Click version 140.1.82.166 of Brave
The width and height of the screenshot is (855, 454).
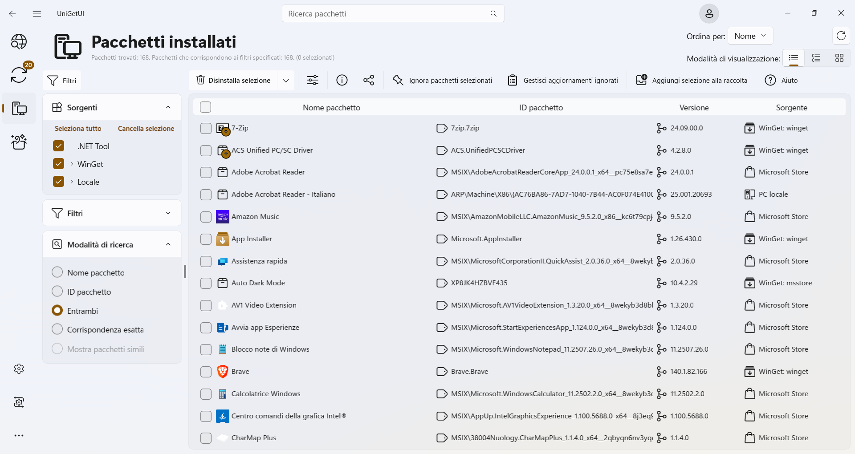point(688,372)
